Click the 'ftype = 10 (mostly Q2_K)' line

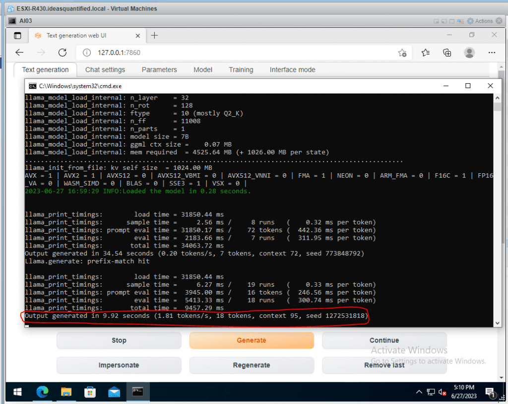click(x=134, y=113)
